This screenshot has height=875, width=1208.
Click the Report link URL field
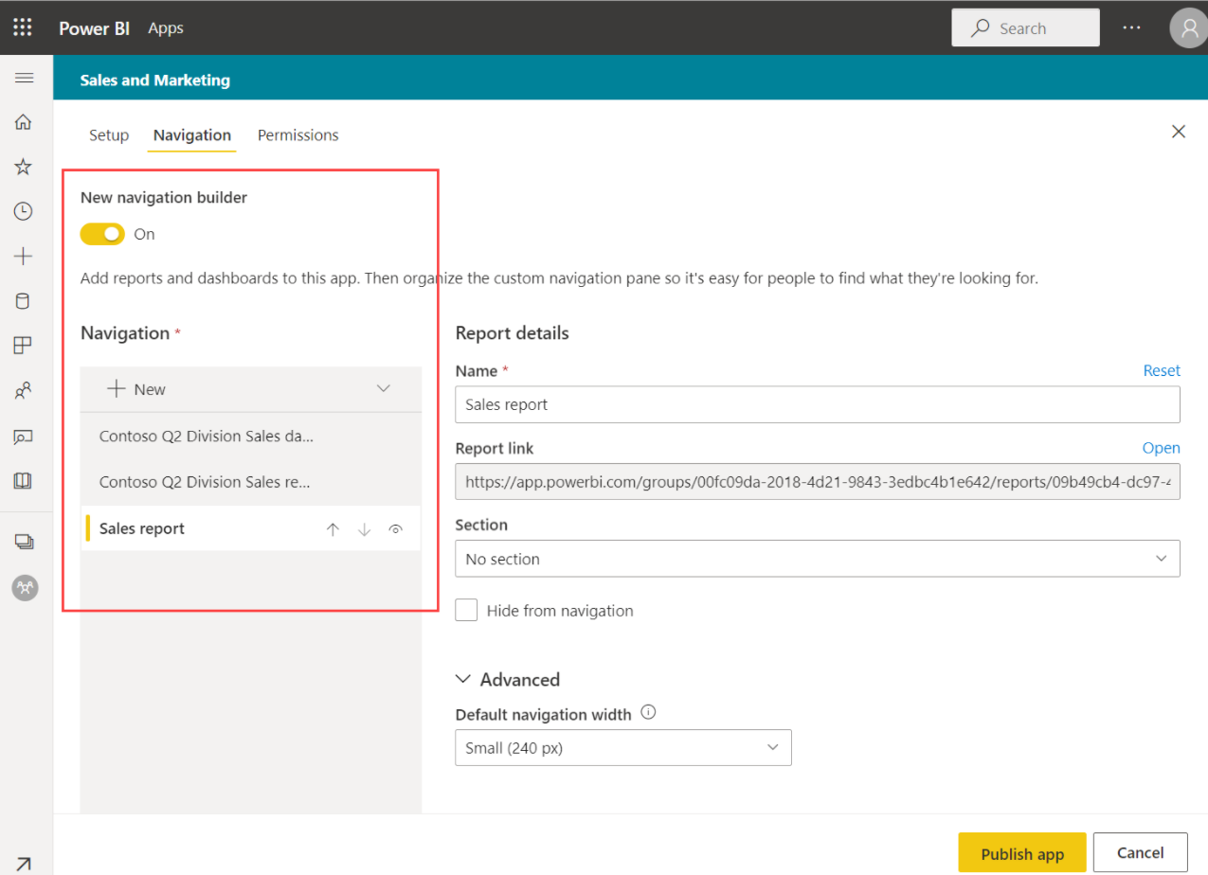[x=818, y=481]
